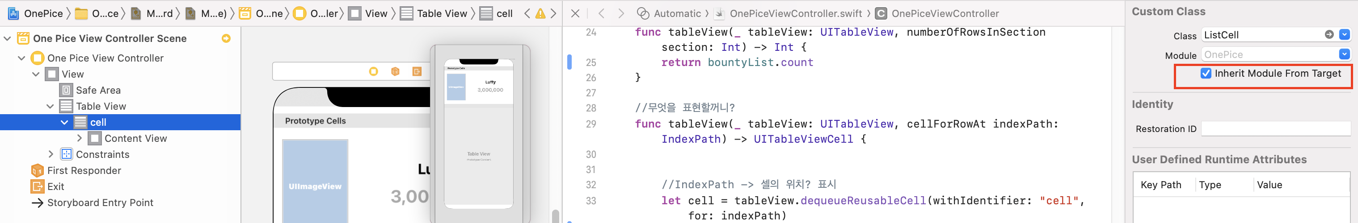Collapse the View node in outline
This screenshot has width=1358, height=223.
click(x=36, y=74)
